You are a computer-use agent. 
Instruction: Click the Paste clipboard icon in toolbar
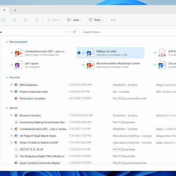pos(3,20)
